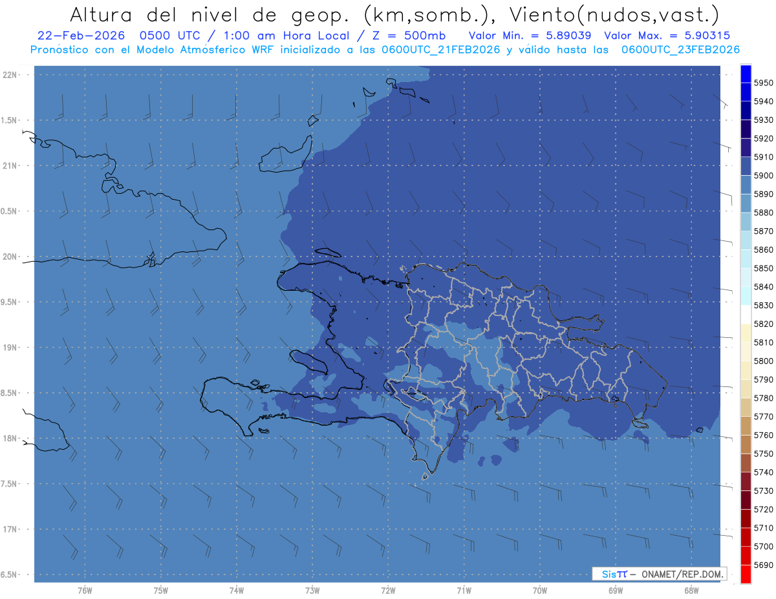Click the 5840 colorbar label
The width and height of the screenshot is (776, 599).
coord(763,287)
